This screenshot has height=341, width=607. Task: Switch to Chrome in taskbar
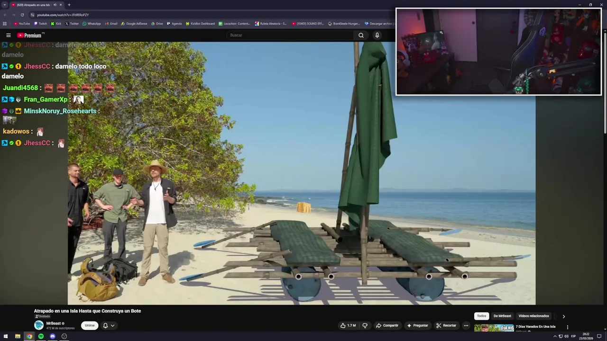[x=29, y=336]
